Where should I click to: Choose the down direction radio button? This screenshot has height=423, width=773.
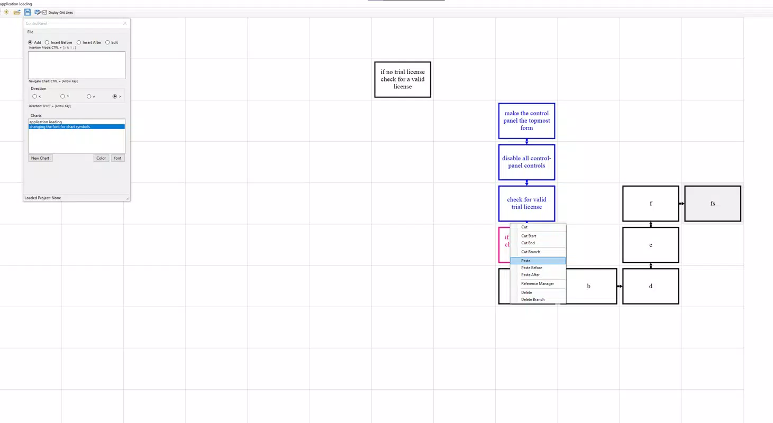pos(89,96)
